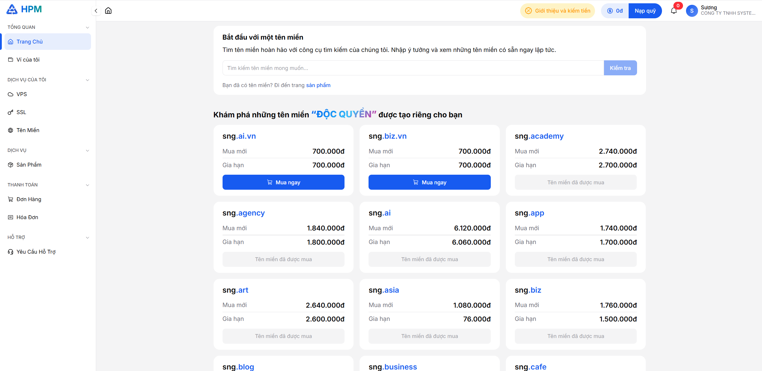Collapse the THANH TOÁN section
The width and height of the screenshot is (762, 371).
(x=87, y=185)
